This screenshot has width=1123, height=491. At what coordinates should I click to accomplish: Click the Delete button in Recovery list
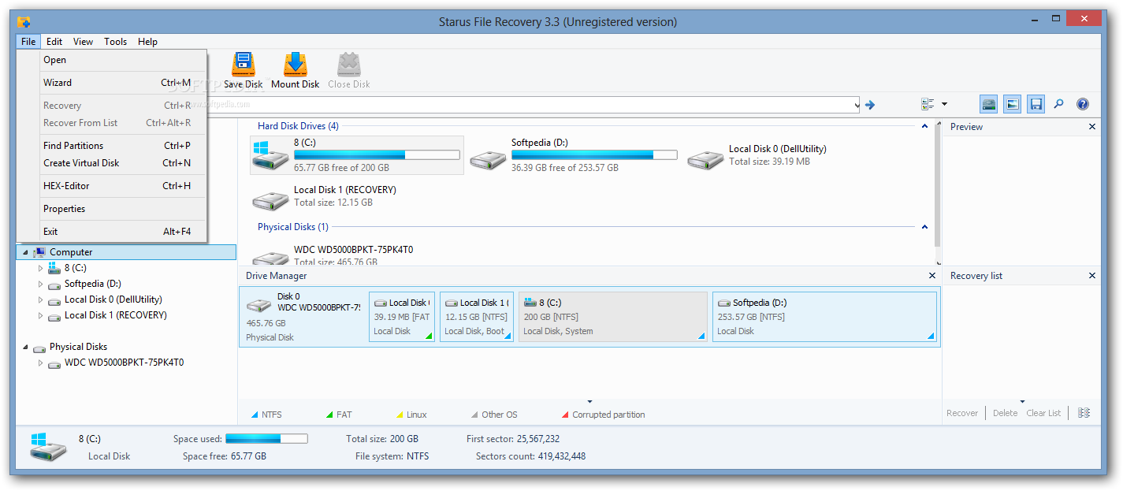point(1005,413)
